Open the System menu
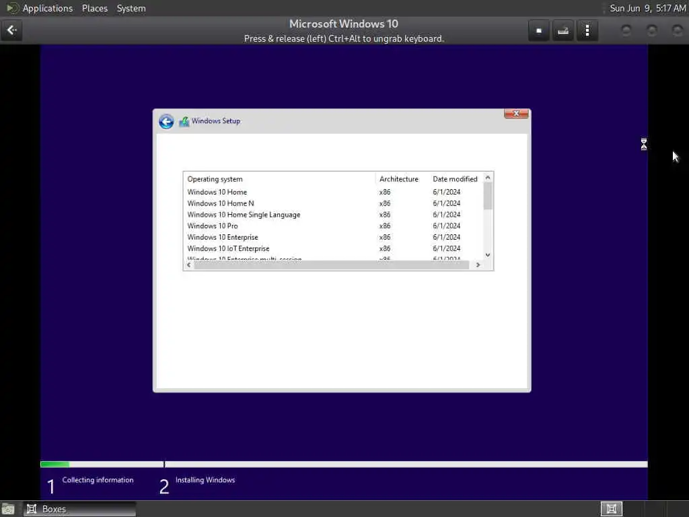 (131, 8)
